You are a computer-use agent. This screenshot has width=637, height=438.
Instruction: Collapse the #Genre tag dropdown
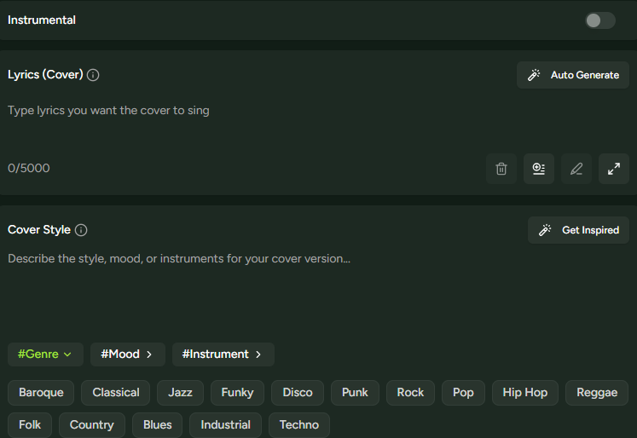coord(45,354)
